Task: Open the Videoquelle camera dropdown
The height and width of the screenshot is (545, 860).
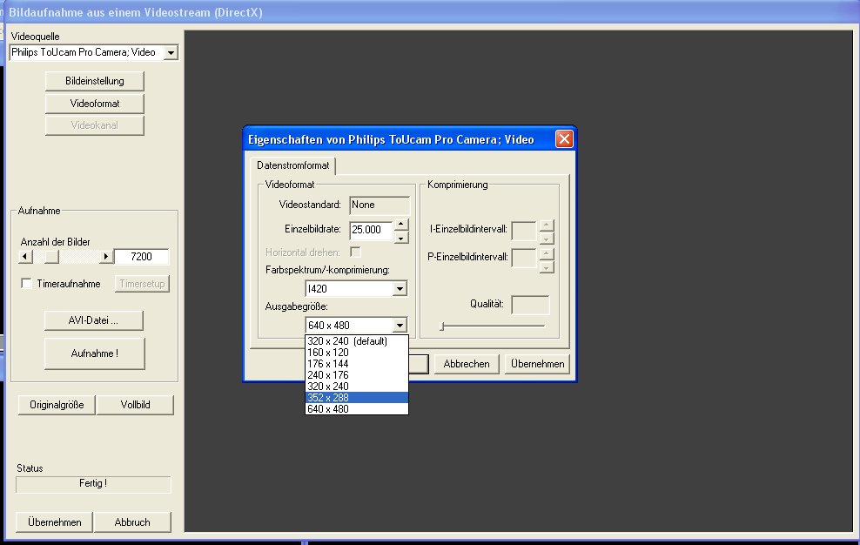Action: [x=171, y=53]
